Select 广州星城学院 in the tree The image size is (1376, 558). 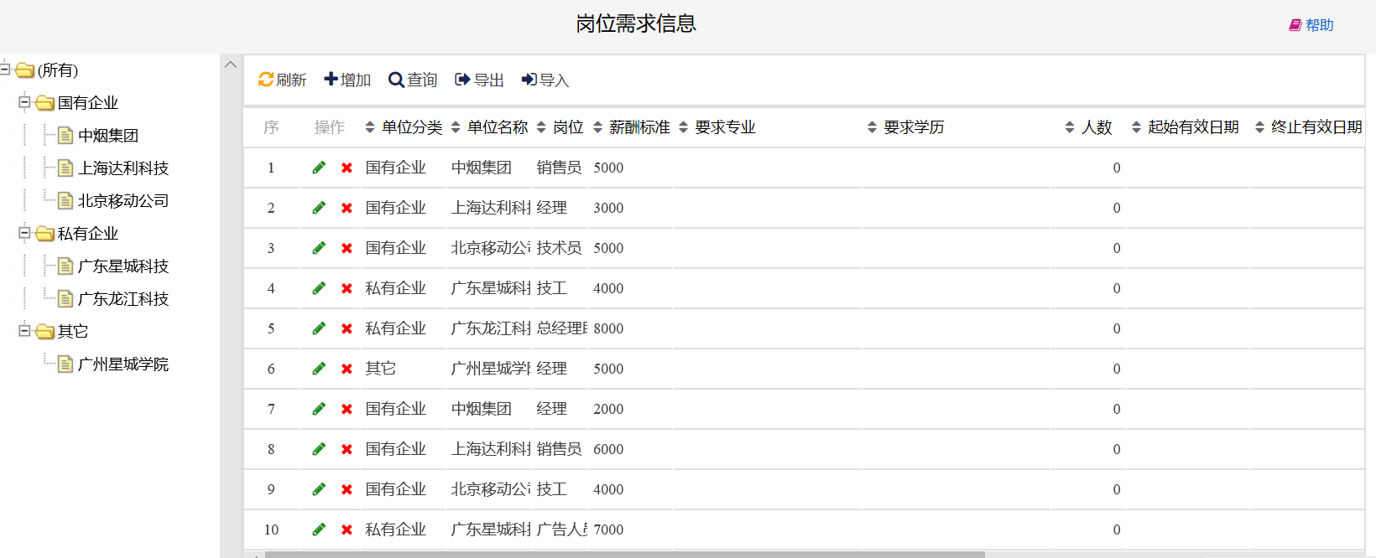point(123,364)
